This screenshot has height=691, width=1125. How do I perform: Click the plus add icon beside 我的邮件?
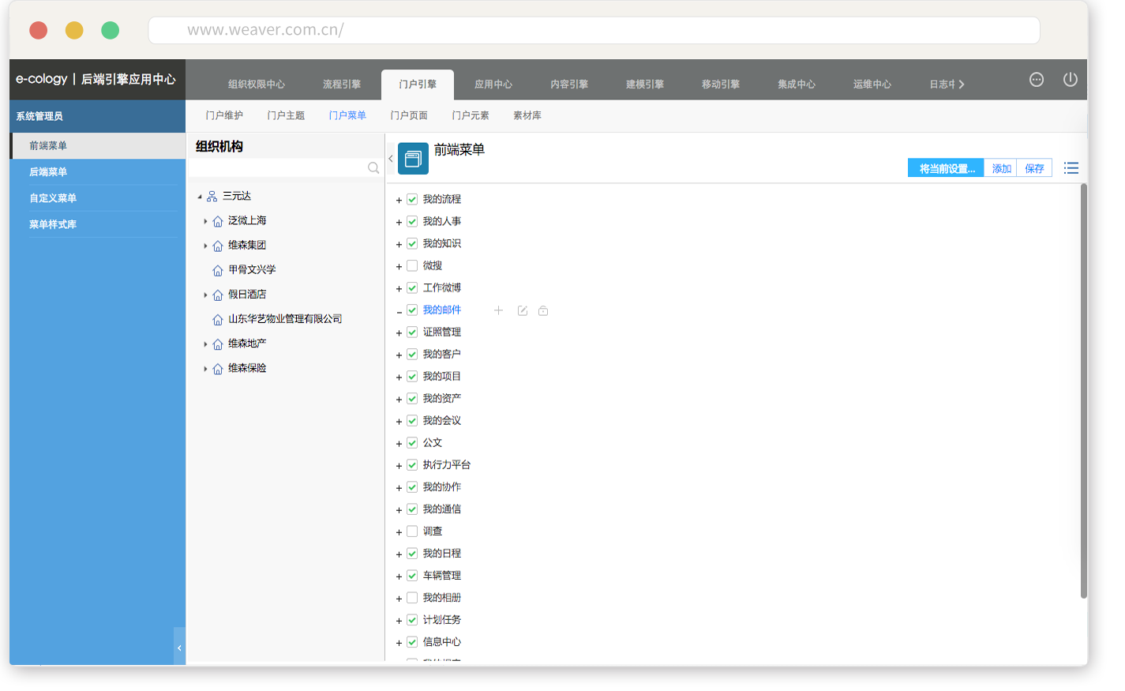point(498,311)
